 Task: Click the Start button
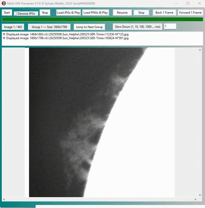pyautogui.click(x=7, y=13)
